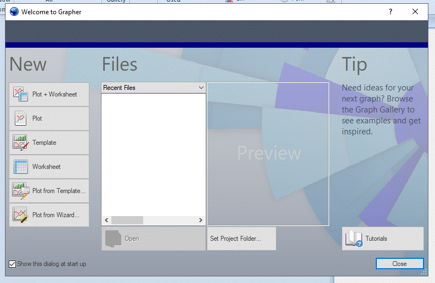This screenshot has width=435, height=283.
Task: Close the dialog with the X button
Action: (415, 12)
